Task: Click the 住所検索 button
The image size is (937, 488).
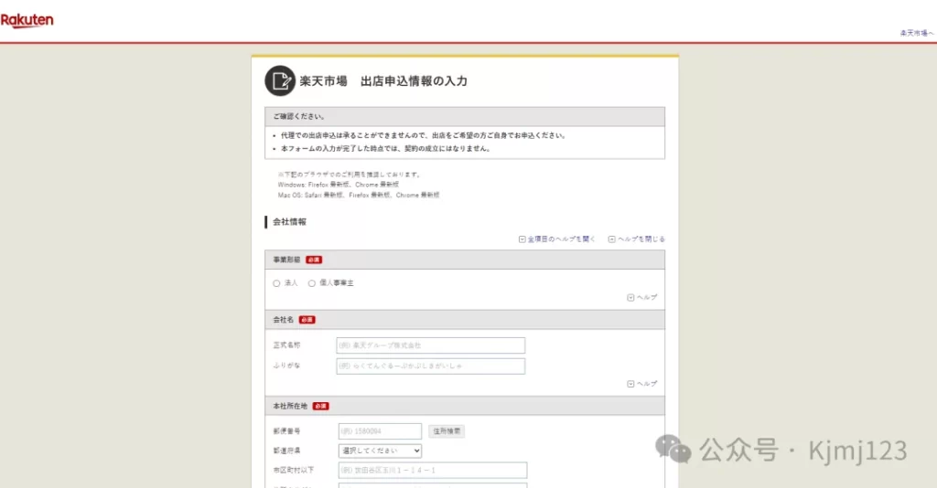Action: (x=447, y=431)
